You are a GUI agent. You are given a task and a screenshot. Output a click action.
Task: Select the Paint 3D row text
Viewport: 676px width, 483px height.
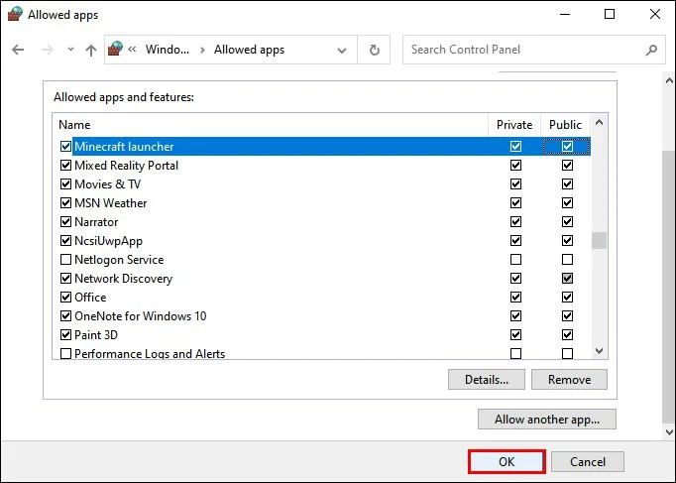coord(96,334)
